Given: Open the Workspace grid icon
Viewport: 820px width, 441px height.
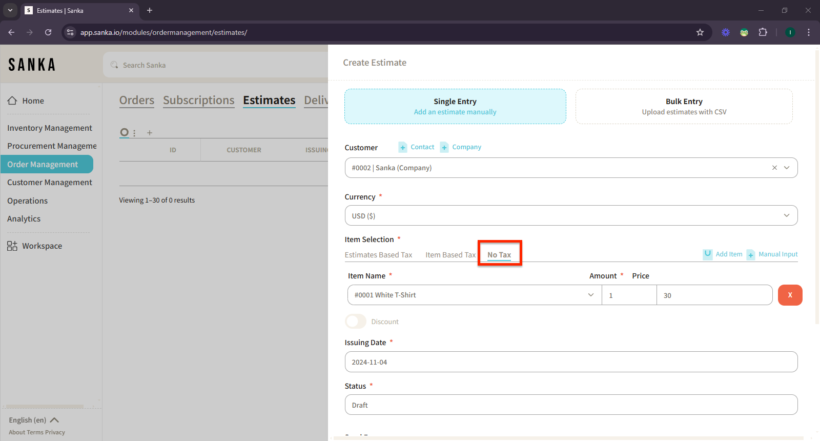Looking at the screenshot, I should [x=12, y=246].
